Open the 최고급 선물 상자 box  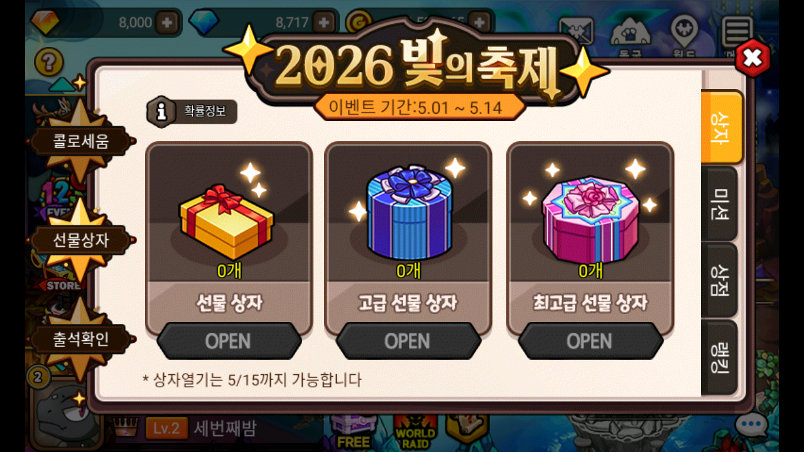(590, 341)
